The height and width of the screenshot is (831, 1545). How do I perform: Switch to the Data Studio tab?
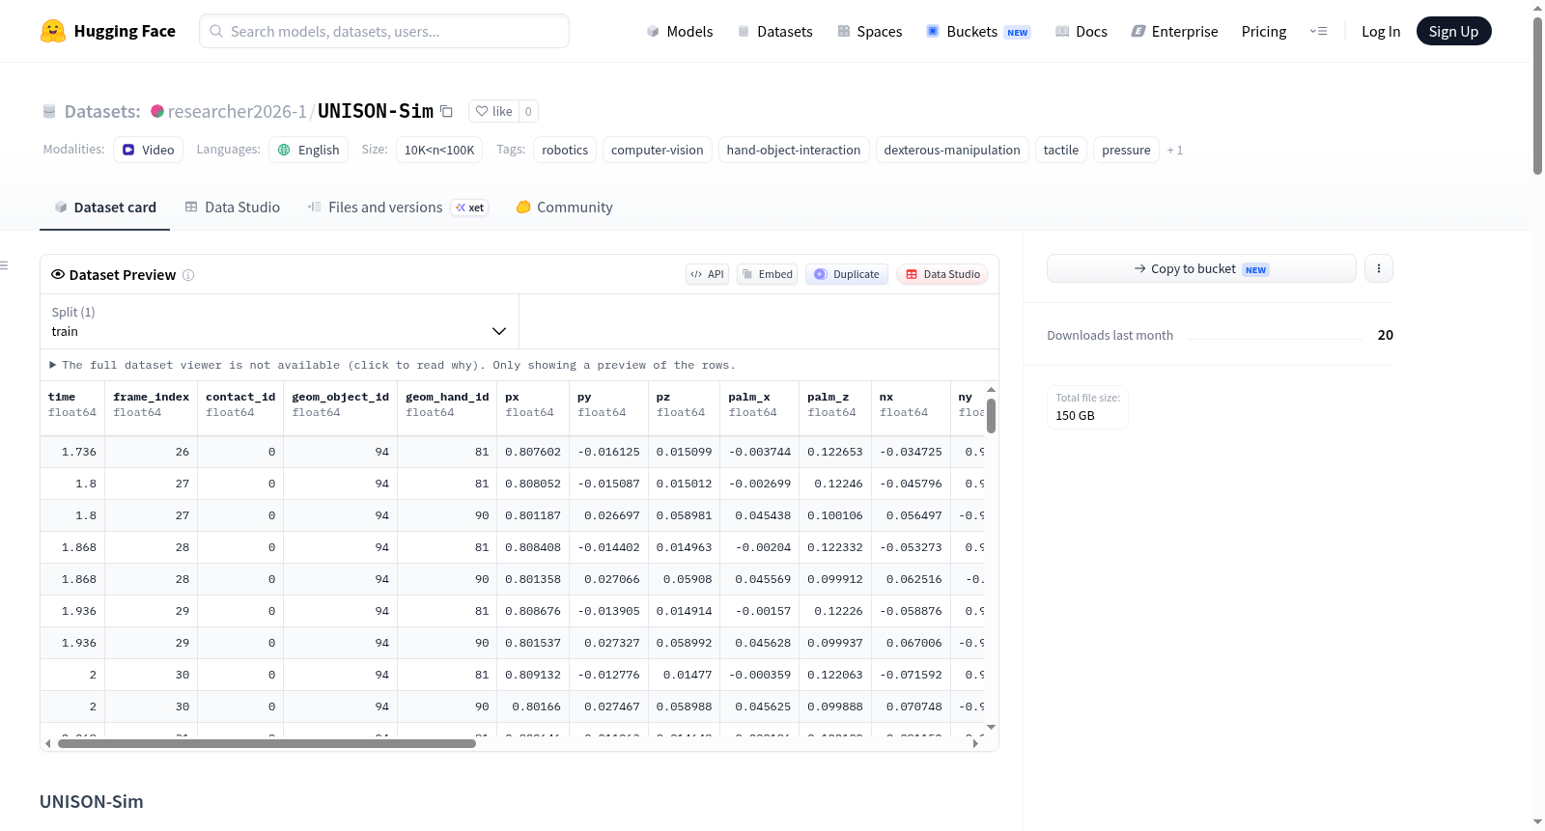233,207
